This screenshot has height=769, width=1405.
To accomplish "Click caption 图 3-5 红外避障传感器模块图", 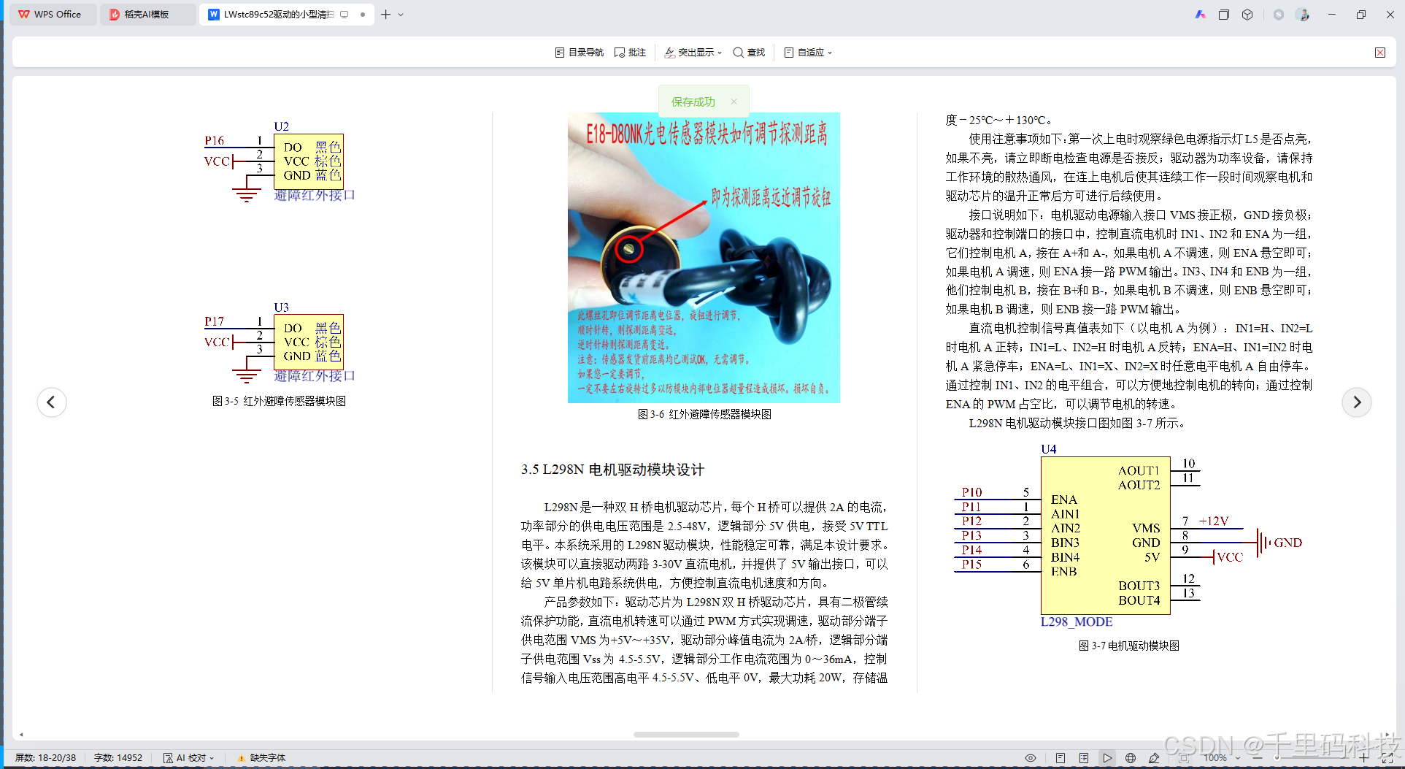I will [279, 401].
